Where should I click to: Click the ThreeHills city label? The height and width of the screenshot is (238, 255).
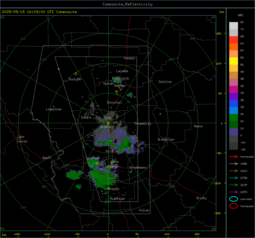pyautogui.click(x=143, y=124)
